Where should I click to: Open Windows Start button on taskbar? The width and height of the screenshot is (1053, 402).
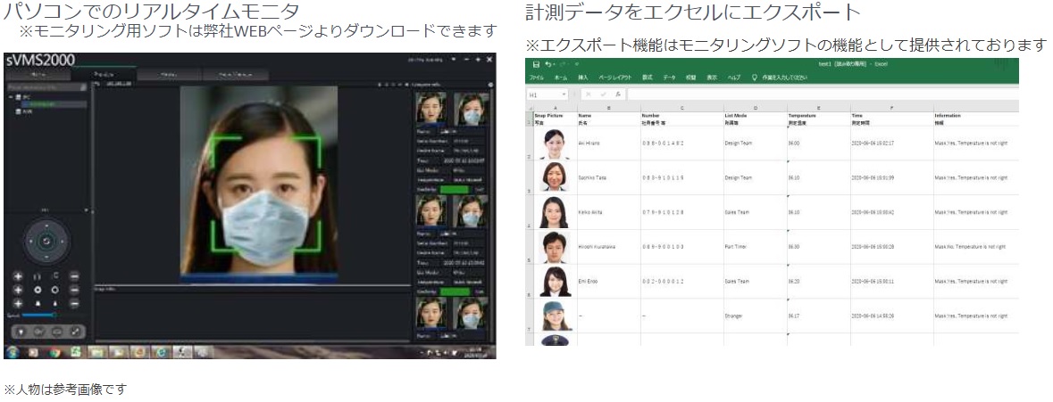(x=13, y=351)
